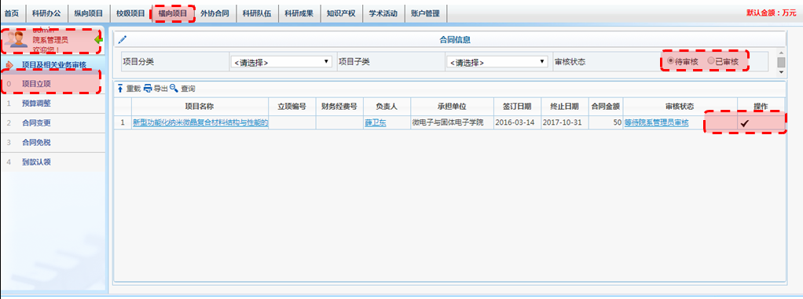Select 预算调整 in the sidebar
This screenshot has height=299, width=803.
coord(53,104)
